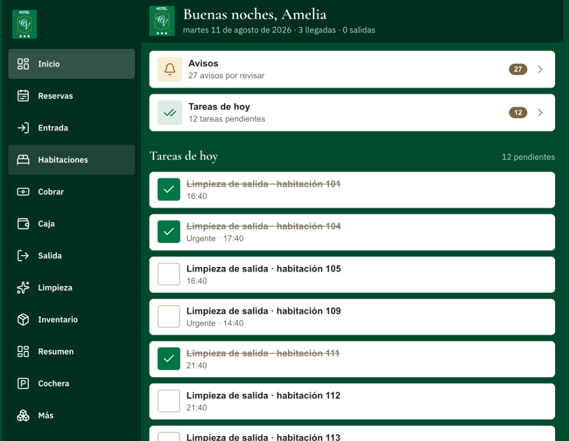Go to the Reservas section
This screenshot has width=569, height=441.
72,96
